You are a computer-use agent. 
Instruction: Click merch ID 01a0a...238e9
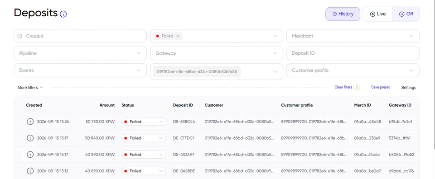coord(367,138)
